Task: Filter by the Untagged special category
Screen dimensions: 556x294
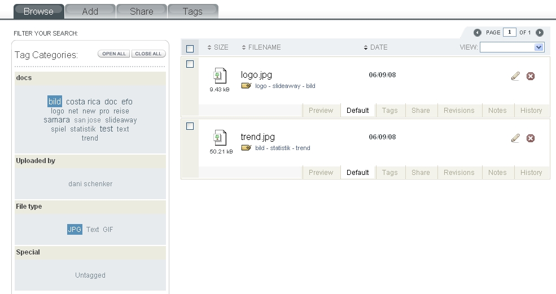Action: (90, 275)
